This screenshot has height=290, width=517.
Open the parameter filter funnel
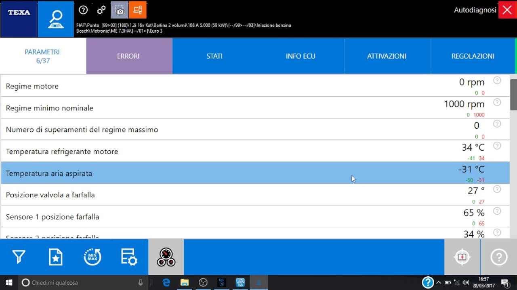(19, 257)
